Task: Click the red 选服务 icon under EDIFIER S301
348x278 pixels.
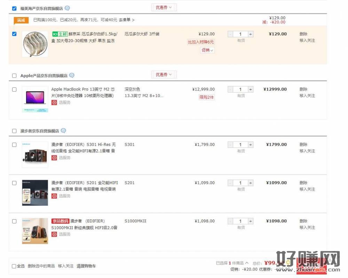Action: [54, 158]
